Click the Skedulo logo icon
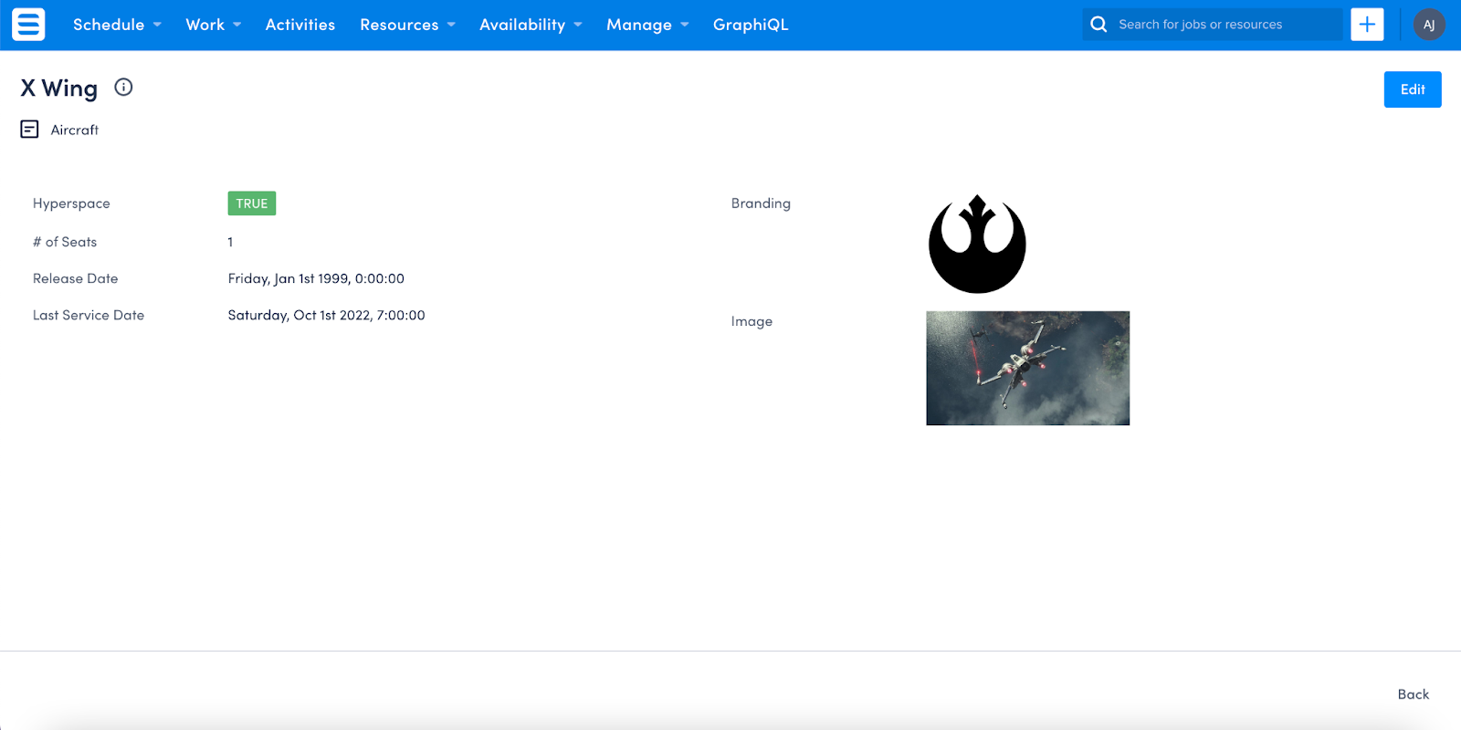The image size is (1461, 730). (28, 25)
